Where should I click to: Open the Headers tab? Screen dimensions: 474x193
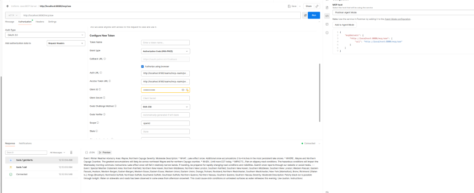[40, 22]
